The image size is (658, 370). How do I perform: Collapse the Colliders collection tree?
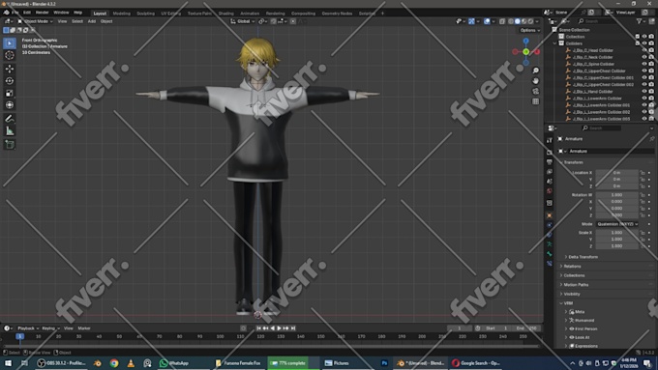554,43
